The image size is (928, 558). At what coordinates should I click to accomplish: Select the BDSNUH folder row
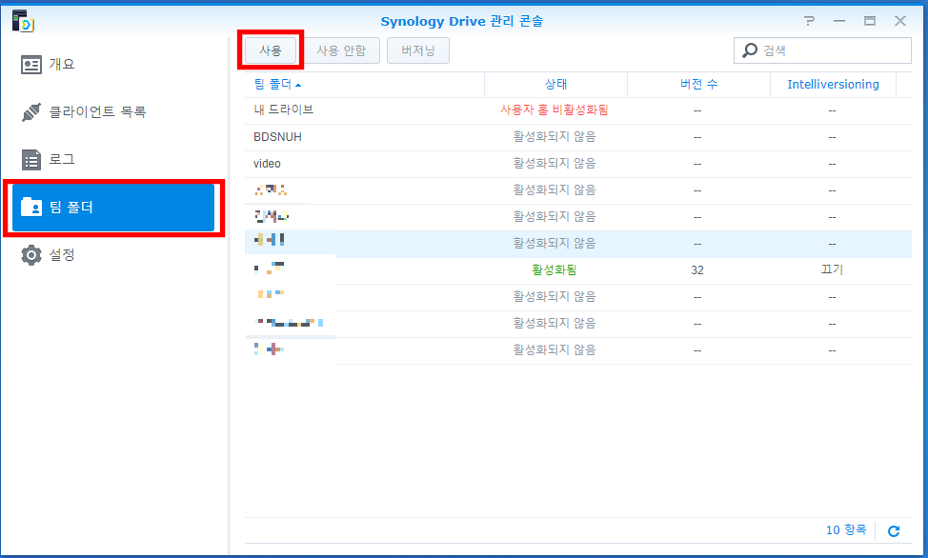point(578,137)
